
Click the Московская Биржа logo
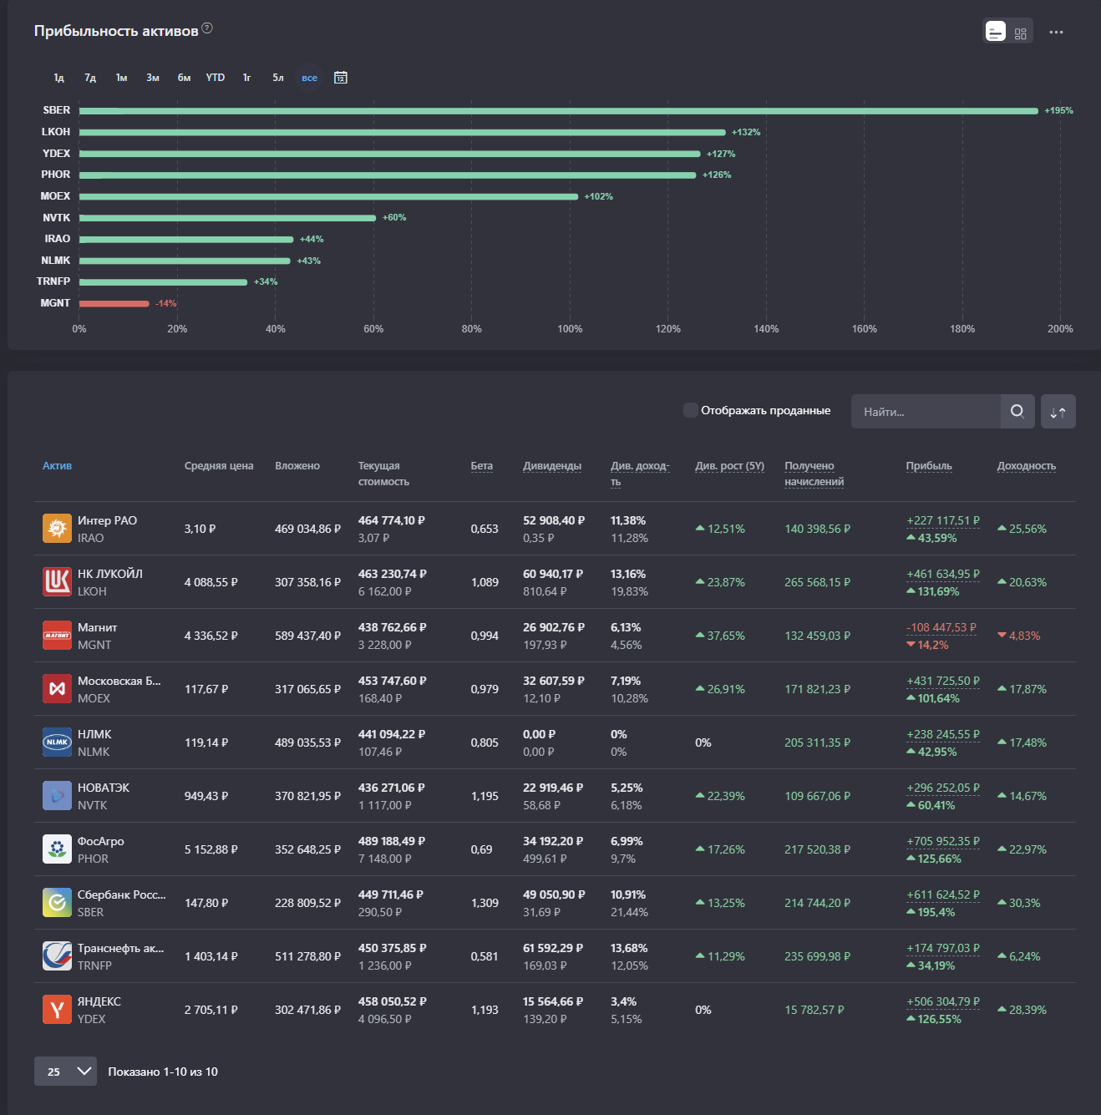(57, 689)
